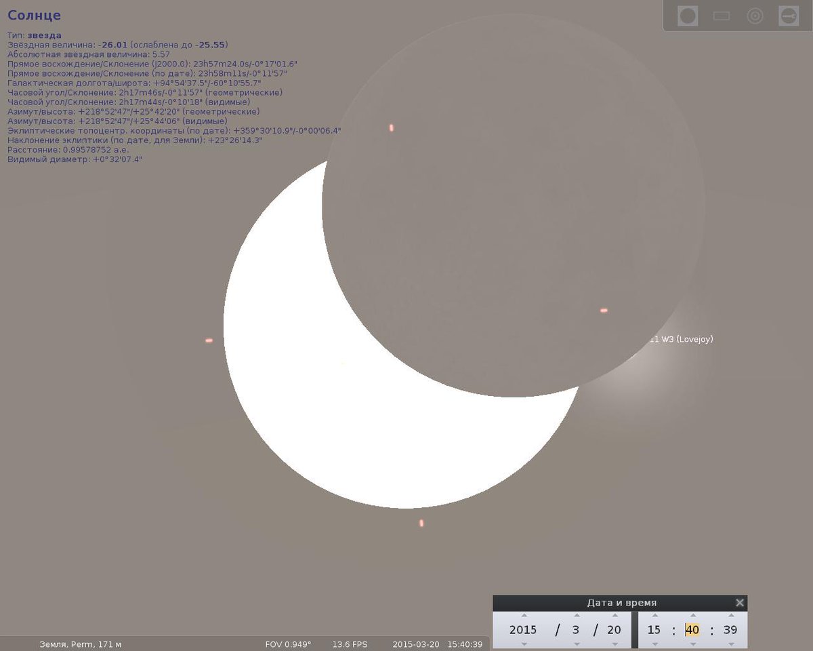Click the Наклонение эклиптики line
The height and width of the screenshot is (651, 813).
pos(135,140)
